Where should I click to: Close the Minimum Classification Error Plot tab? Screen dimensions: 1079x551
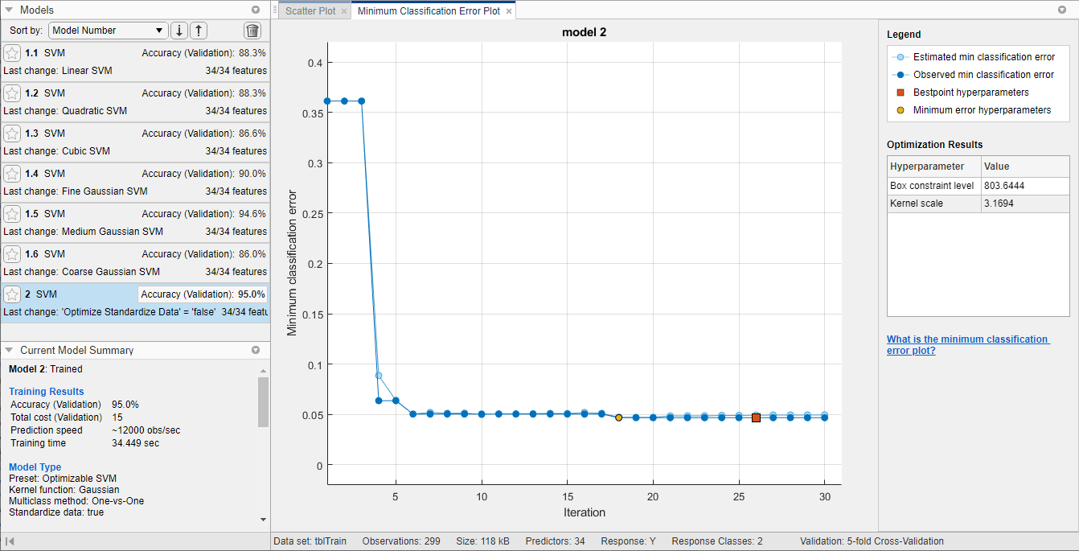click(509, 10)
